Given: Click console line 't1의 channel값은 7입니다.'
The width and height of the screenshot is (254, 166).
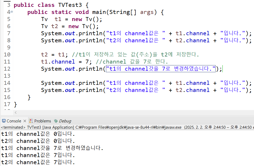Looking at the screenshot, I should click(38, 155).
